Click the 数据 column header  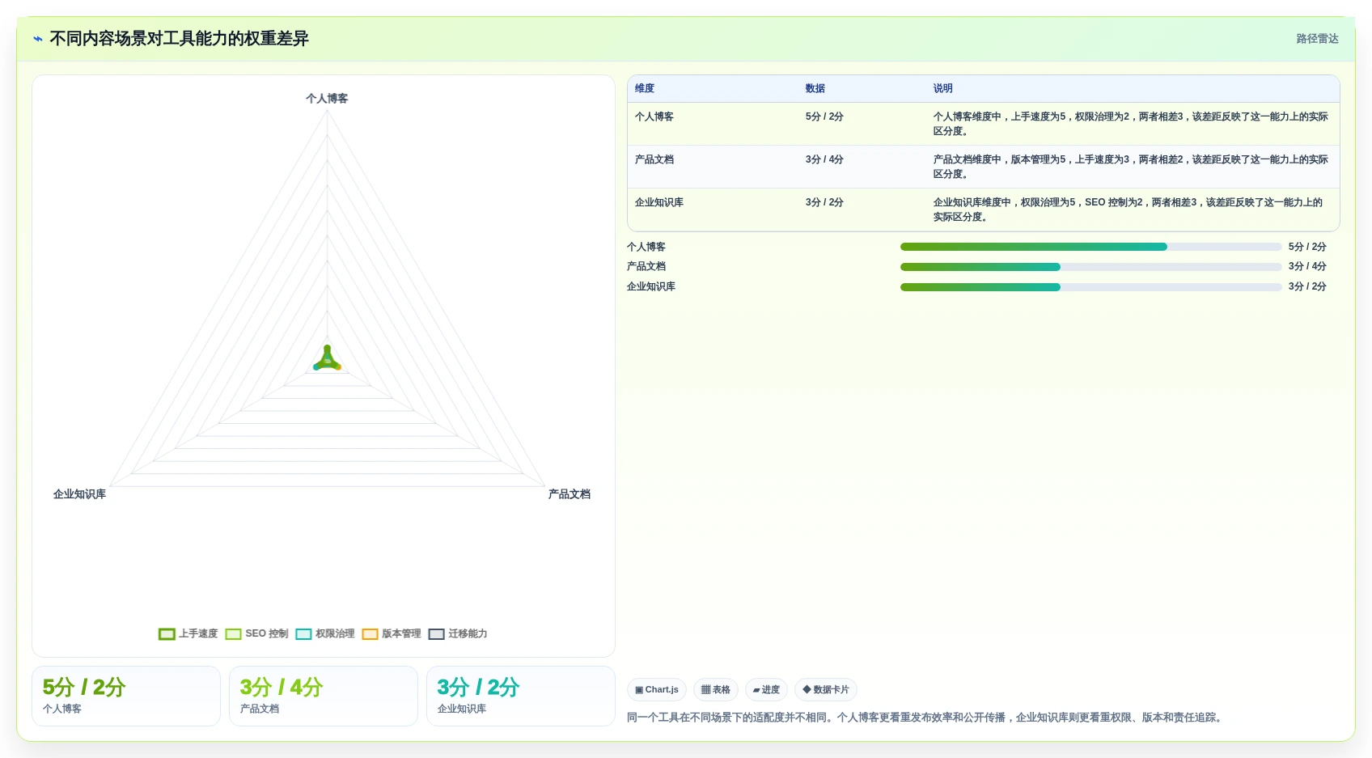[x=815, y=89]
